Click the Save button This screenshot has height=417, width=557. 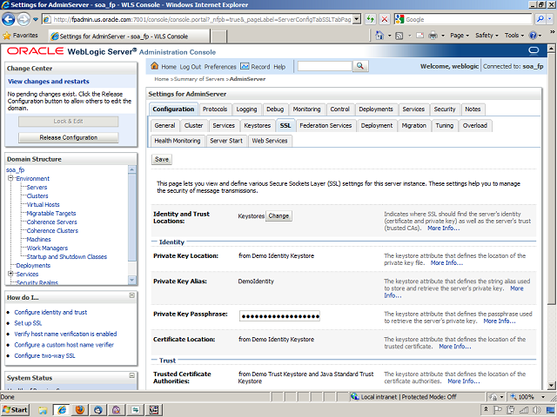click(161, 159)
